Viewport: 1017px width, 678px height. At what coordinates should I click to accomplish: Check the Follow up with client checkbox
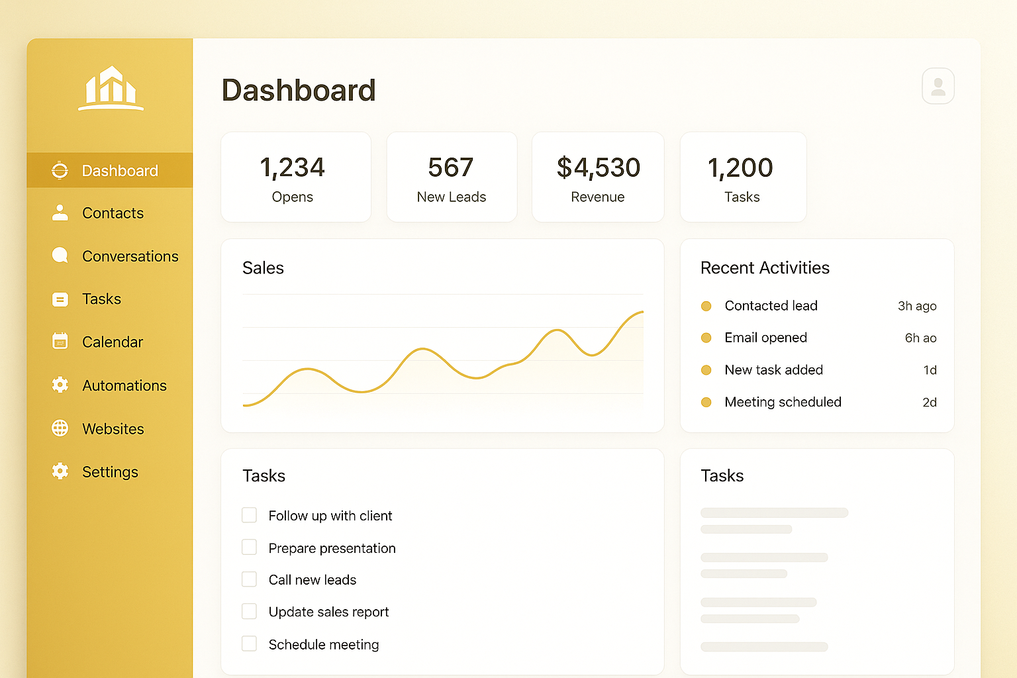tap(250, 515)
